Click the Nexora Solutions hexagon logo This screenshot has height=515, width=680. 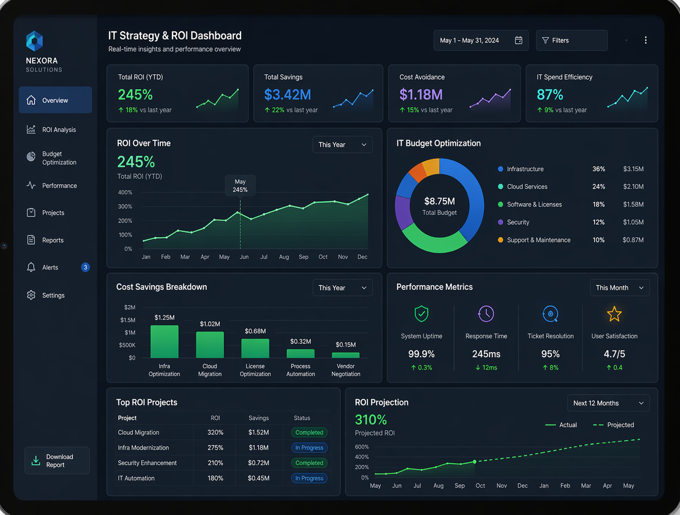pos(34,41)
